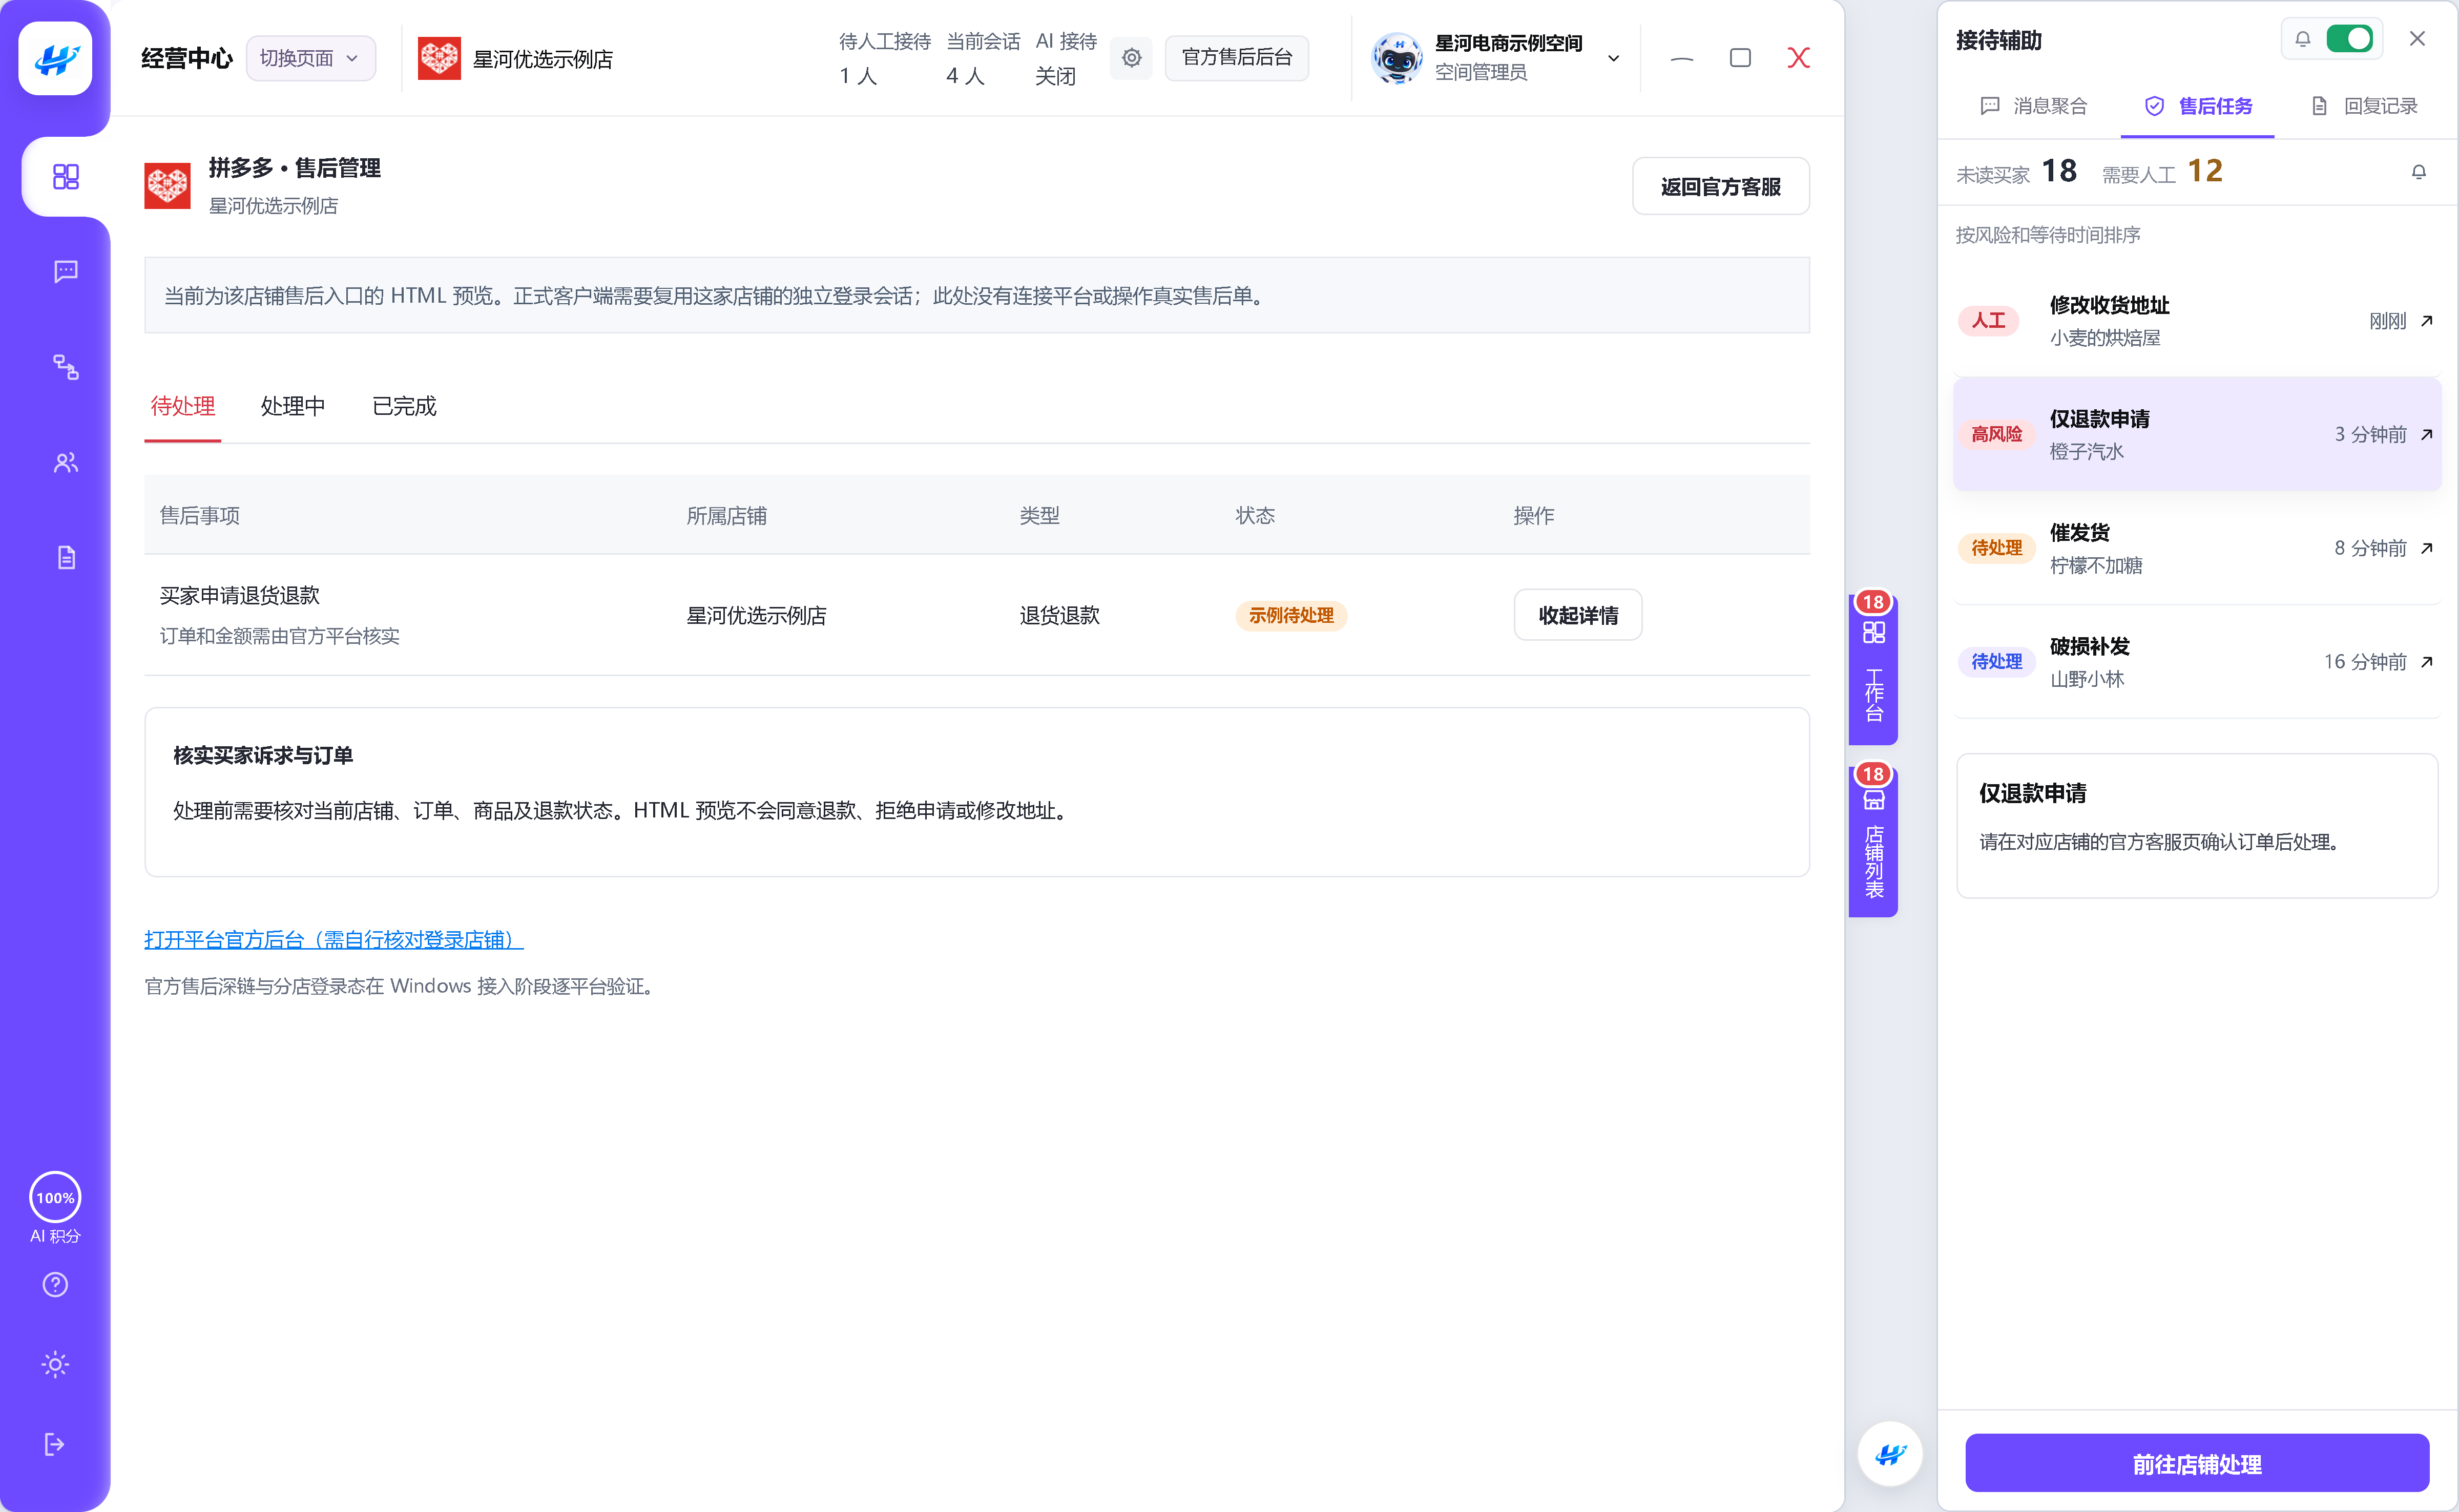Open the document sidebar icon
This screenshot has height=1512, width=2459.
tap(66, 557)
